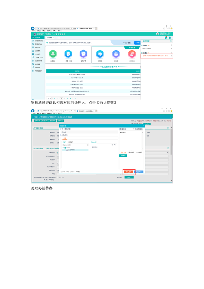The height and width of the screenshot is (289, 204).
Task: Open the 材料补交 icon
Action: (x=132, y=54)
